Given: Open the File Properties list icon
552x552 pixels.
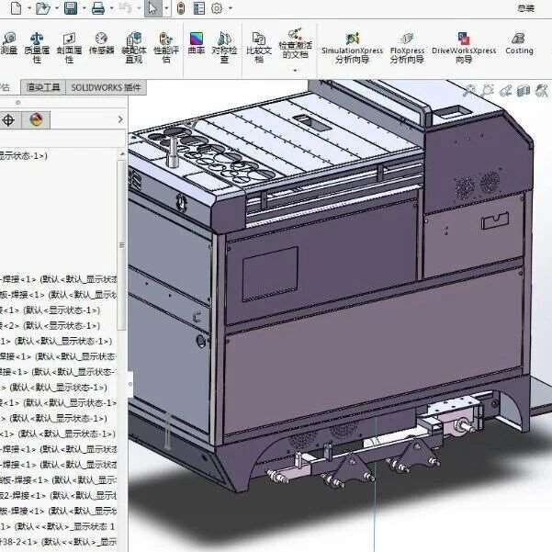Looking at the screenshot, I should point(199,8).
